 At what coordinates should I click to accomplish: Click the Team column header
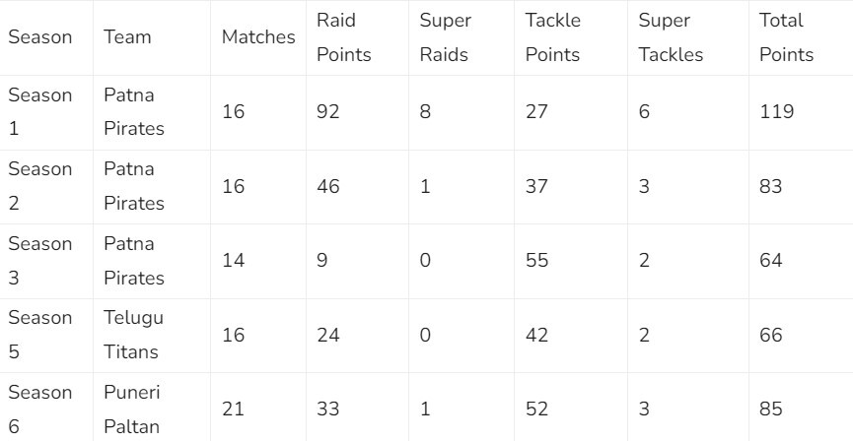click(128, 37)
